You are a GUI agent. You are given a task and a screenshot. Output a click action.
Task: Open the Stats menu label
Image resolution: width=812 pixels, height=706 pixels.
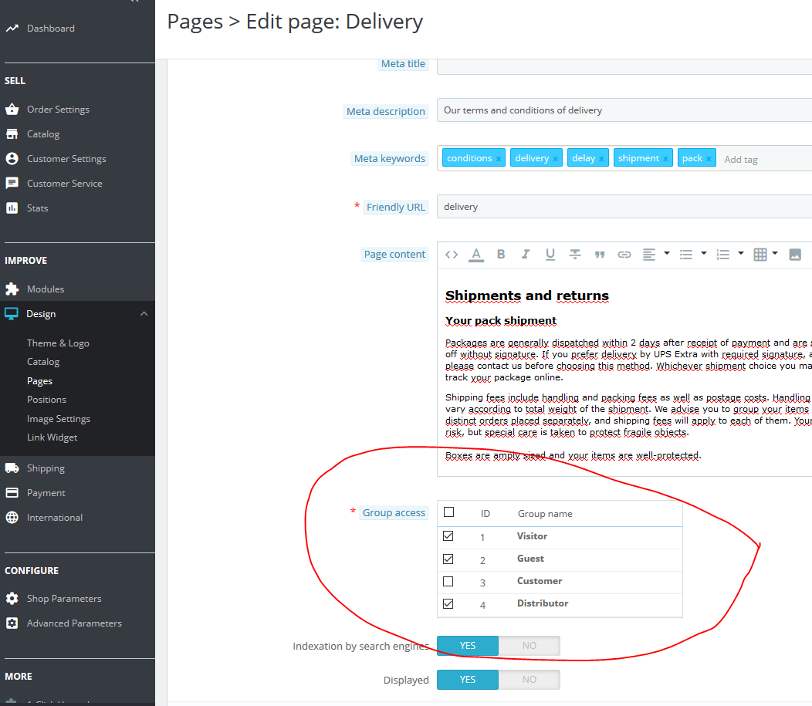tap(37, 208)
